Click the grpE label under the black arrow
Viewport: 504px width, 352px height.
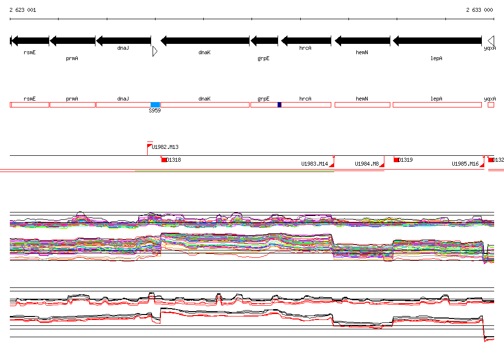[264, 58]
